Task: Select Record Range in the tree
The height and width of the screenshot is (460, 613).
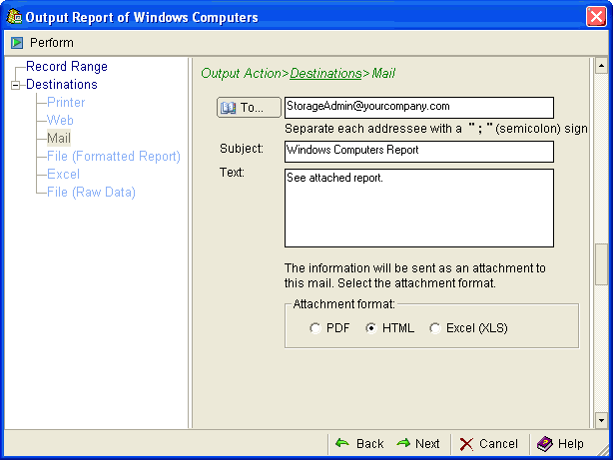Action: pos(67,67)
